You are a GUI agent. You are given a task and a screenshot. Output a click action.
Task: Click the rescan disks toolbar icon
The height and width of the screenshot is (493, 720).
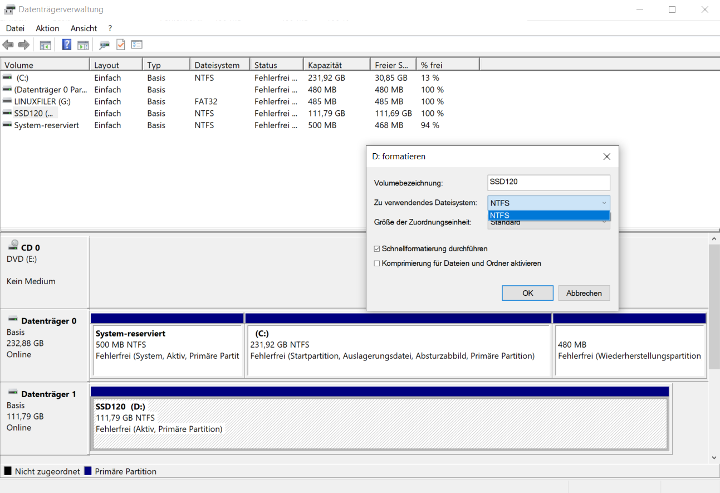pyautogui.click(x=104, y=45)
